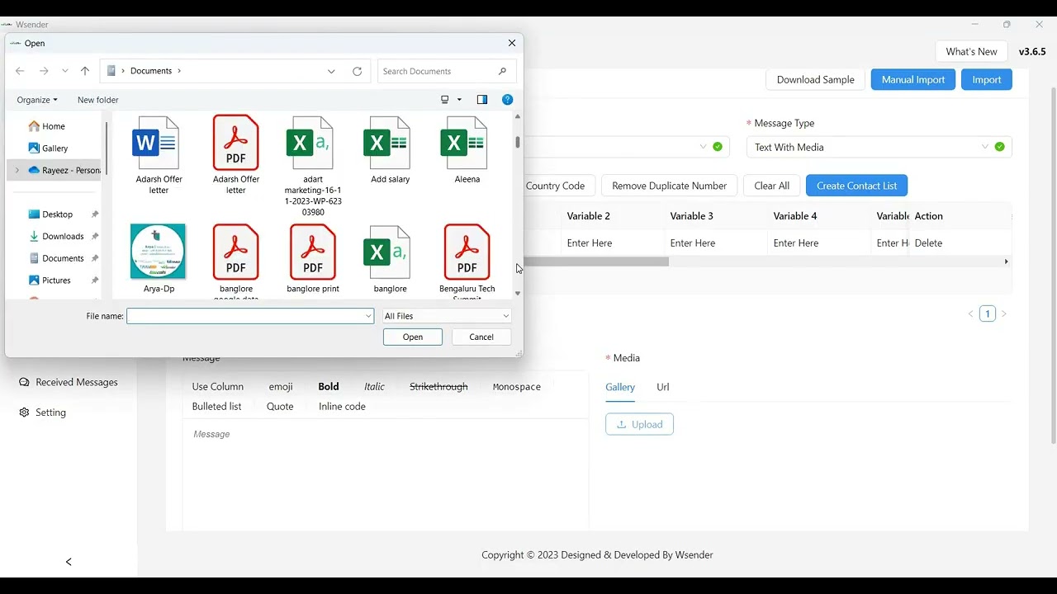Image resolution: width=1057 pixels, height=594 pixels.
Task: Refresh the Documents folder view
Action: coord(358,71)
